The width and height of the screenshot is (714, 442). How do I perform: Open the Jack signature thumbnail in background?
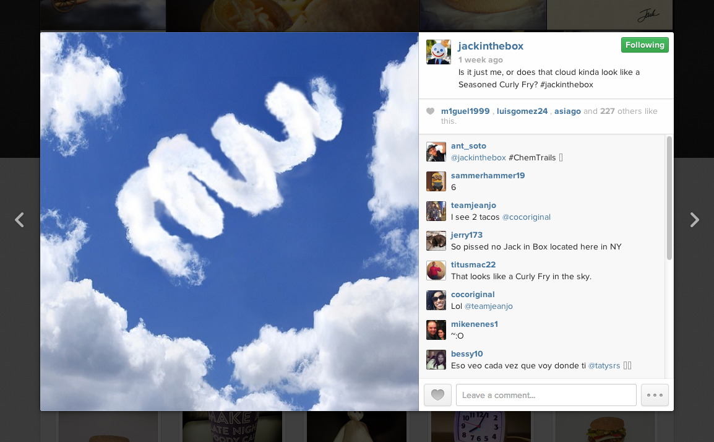609,15
